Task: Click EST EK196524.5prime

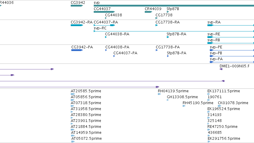Action: coord(224,109)
